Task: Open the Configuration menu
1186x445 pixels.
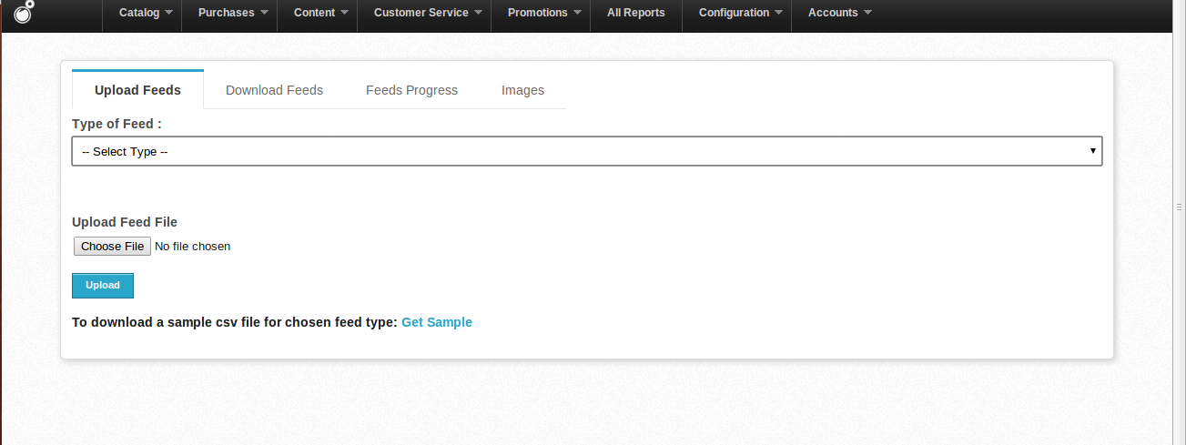Action: pos(736,13)
